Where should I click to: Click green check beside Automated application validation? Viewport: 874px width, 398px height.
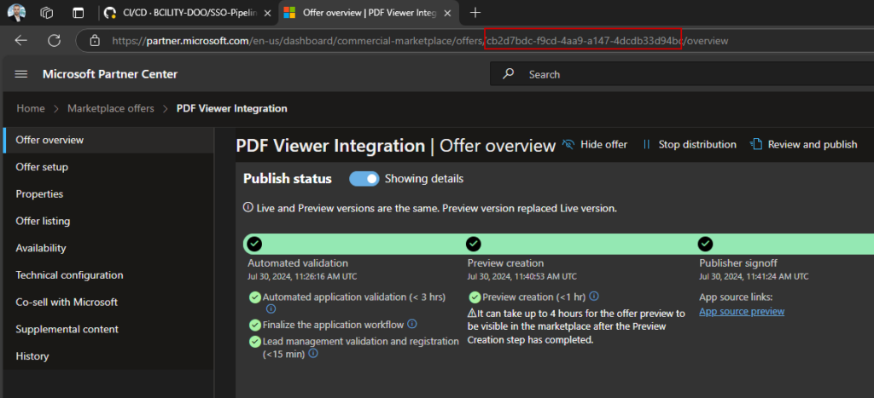[x=254, y=297]
